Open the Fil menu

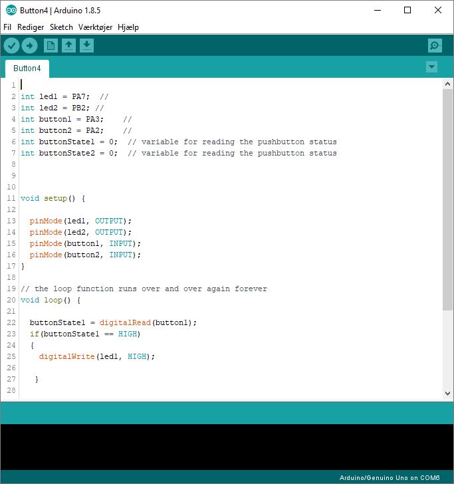tap(7, 27)
